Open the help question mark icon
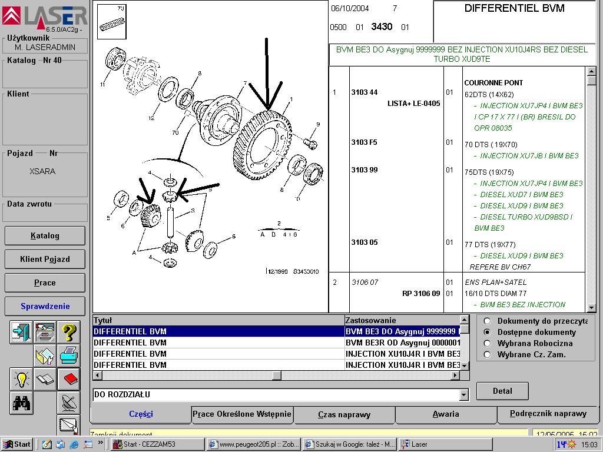 click(69, 333)
